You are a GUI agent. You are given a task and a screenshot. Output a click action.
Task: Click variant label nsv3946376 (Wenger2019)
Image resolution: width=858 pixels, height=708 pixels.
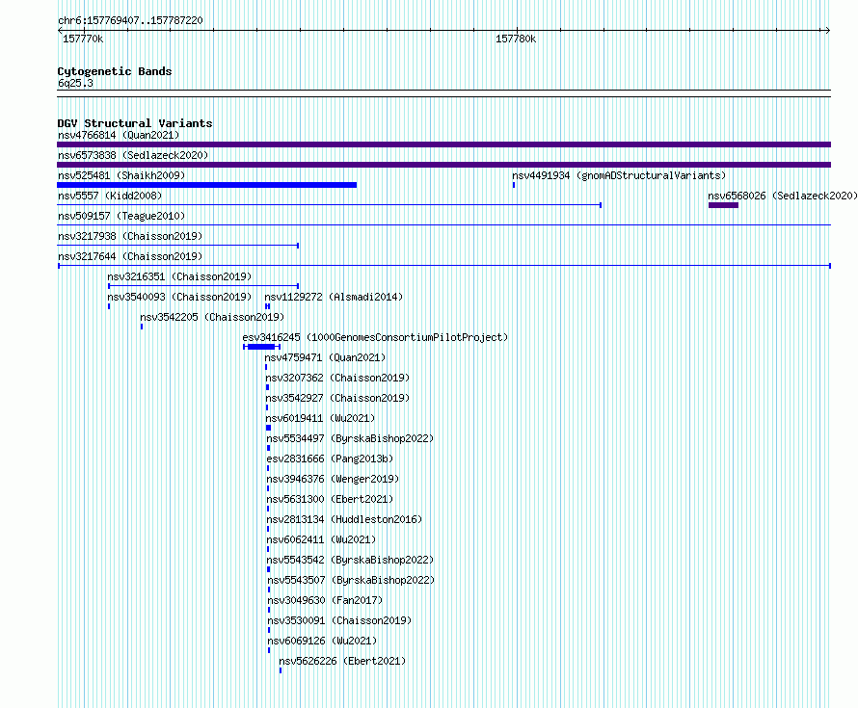pos(333,479)
